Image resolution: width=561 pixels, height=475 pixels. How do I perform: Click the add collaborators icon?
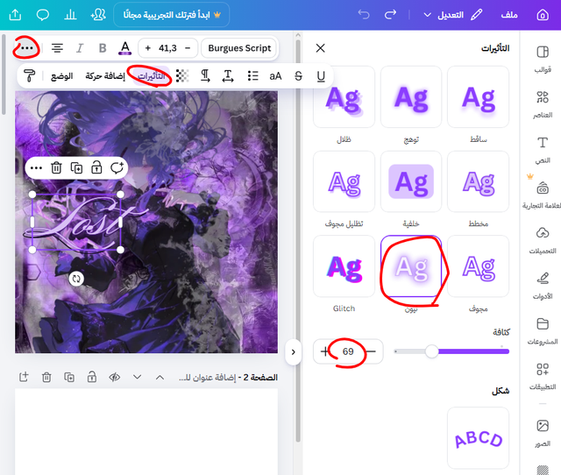click(x=98, y=15)
